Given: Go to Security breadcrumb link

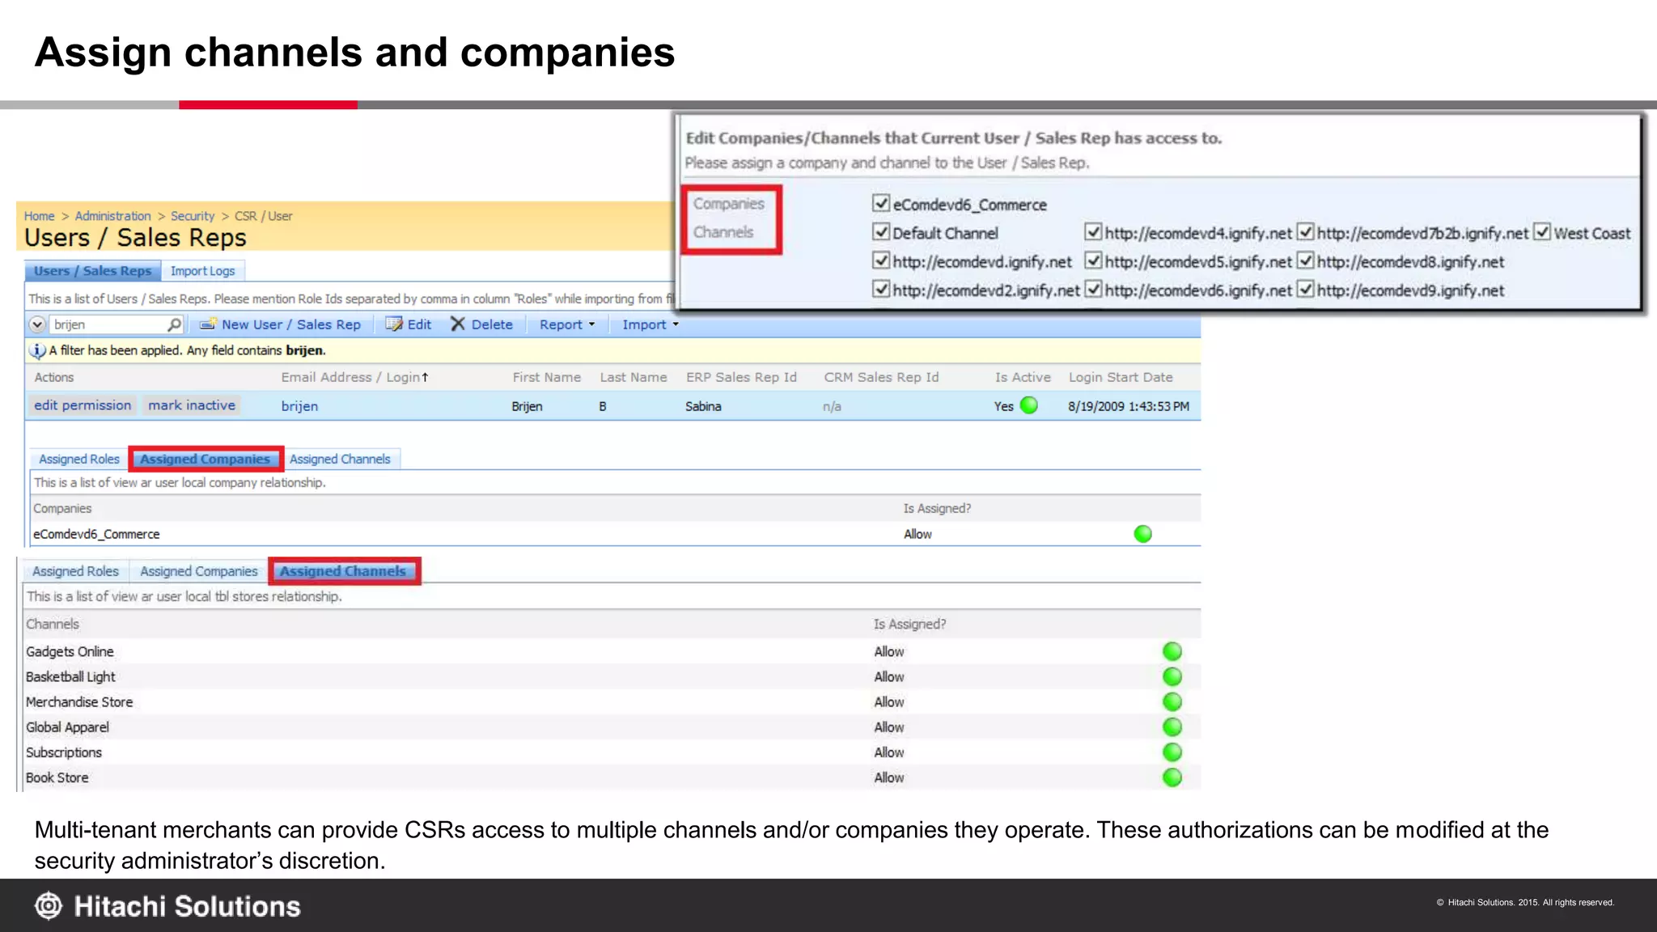Looking at the screenshot, I should [x=193, y=216].
